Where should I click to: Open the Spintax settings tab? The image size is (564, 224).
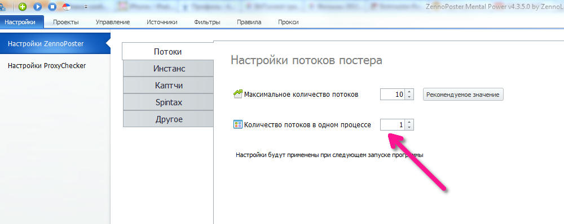(x=168, y=102)
